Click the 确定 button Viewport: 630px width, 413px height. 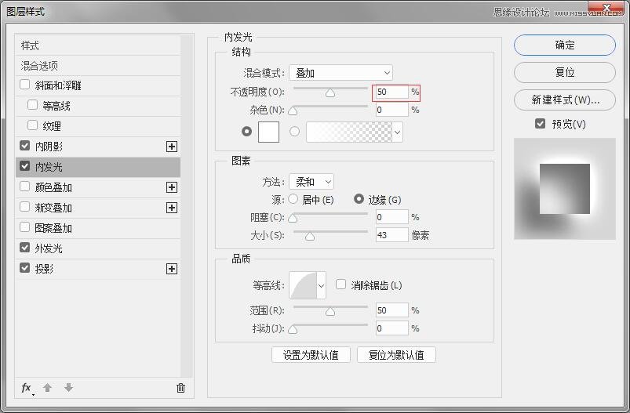pyautogui.click(x=565, y=45)
